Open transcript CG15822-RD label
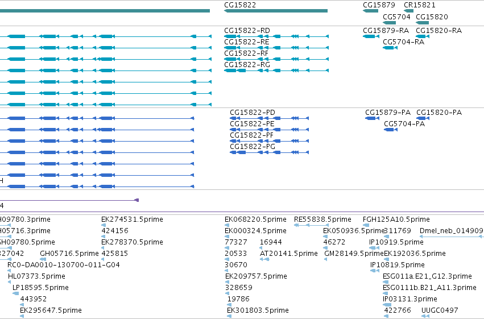This screenshot has width=484, height=319. [x=247, y=31]
